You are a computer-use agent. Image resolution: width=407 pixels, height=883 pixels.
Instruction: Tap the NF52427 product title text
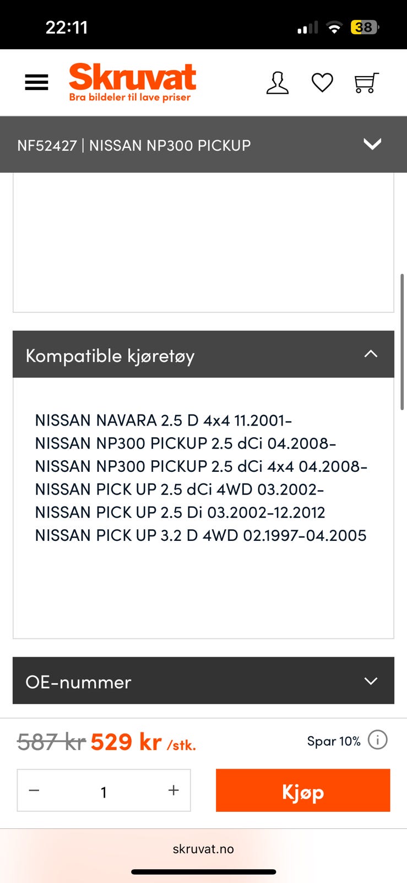[134, 145]
